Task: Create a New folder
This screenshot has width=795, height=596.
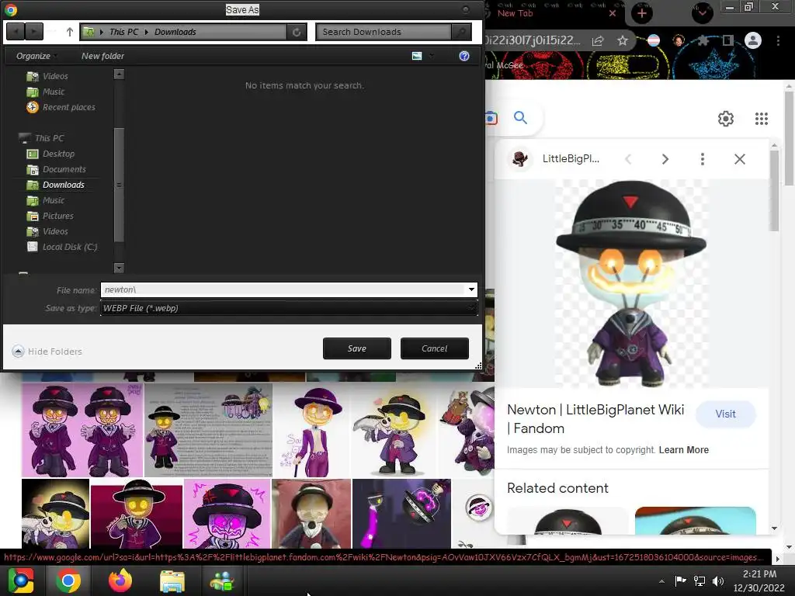Action: [x=102, y=56]
